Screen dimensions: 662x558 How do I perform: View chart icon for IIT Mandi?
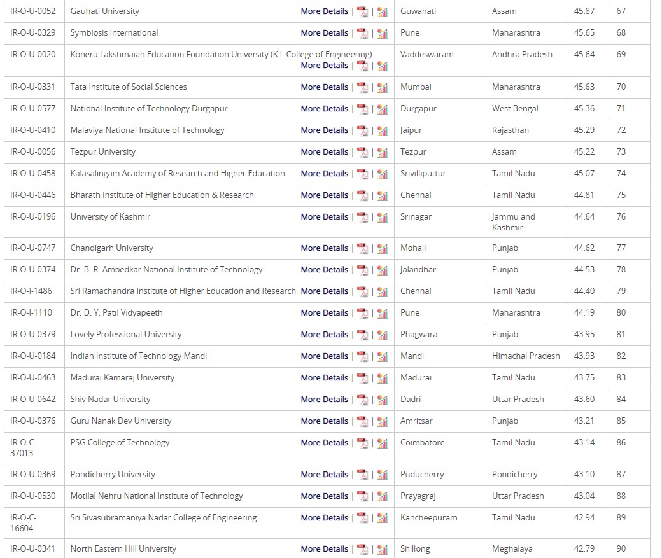click(383, 357)
